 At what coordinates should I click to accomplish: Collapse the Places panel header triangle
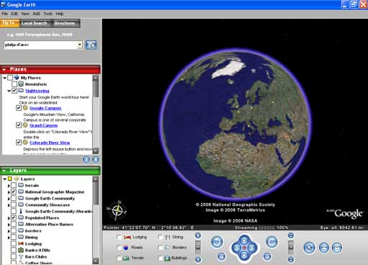coord(4,69)
